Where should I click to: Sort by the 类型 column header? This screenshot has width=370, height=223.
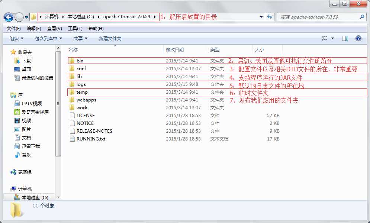(x=215, y=49)
